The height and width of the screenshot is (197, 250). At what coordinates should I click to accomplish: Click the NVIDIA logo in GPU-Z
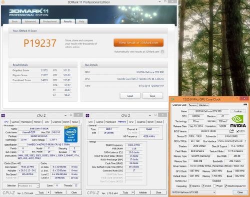tap(238, 121)
